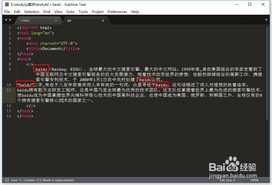Click the vertical editor scrollbar
Image resolution: width=272 pixels, height=185 pixels.
click(x=267, y=73)
